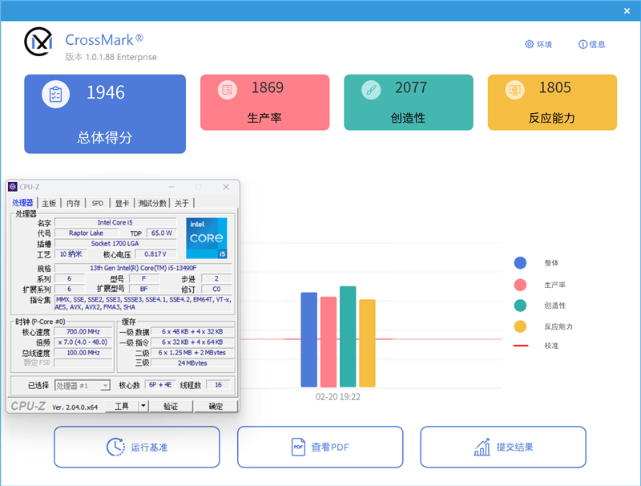Click the 2077 创造性 score card
641x486 pixels.
409,103
